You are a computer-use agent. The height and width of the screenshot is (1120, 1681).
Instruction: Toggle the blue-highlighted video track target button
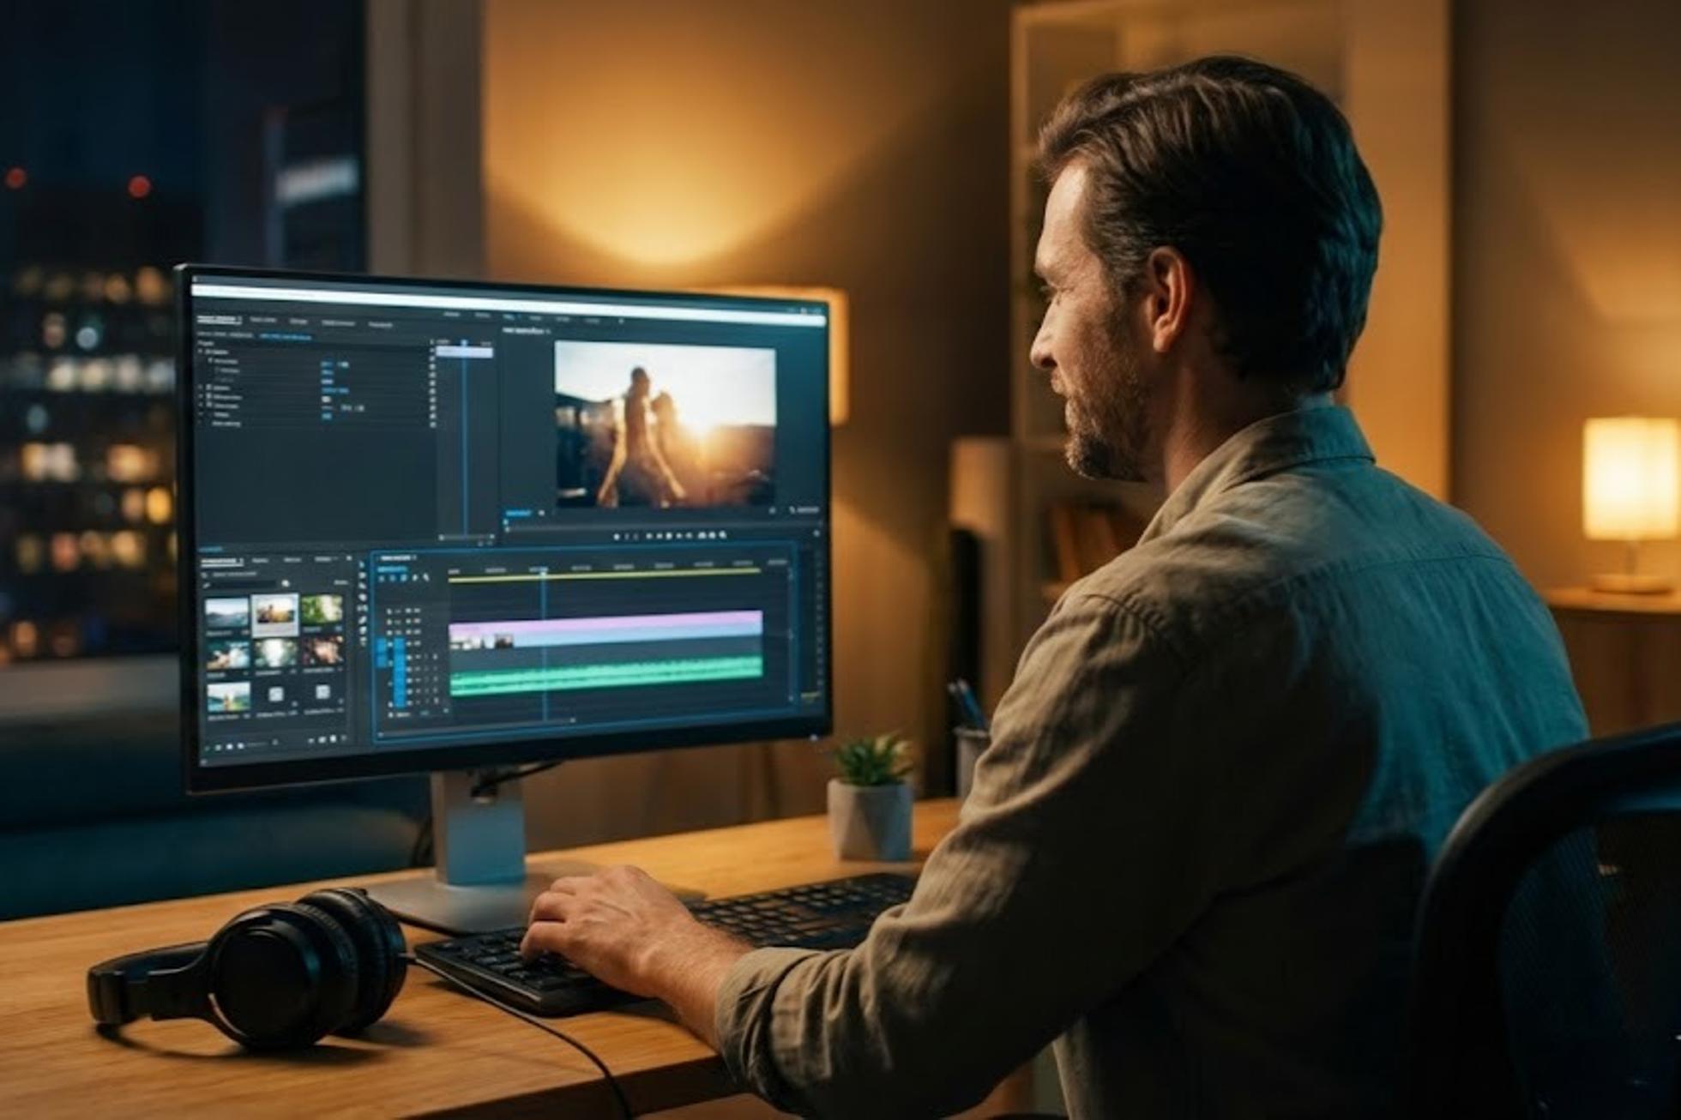(399, 643)
